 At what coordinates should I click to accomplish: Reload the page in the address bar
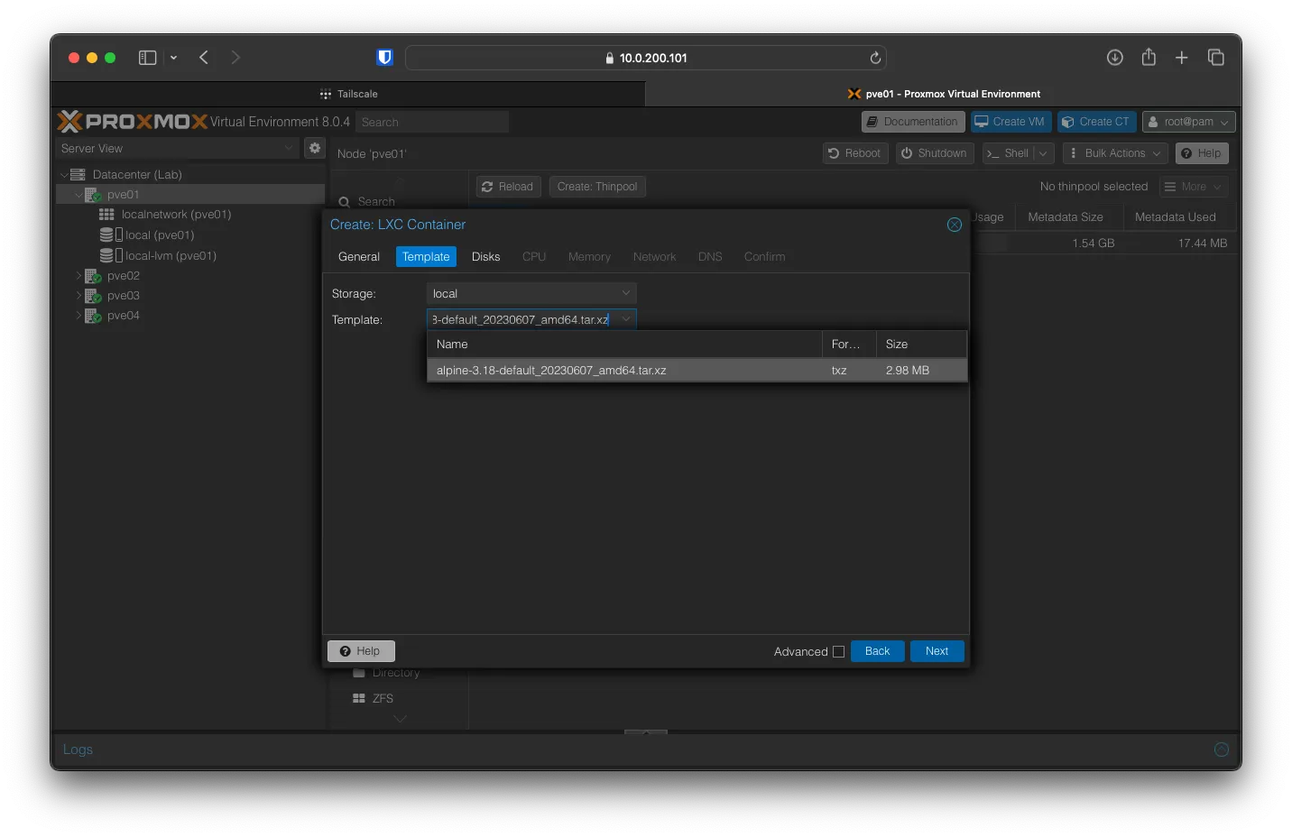[875, 58]
